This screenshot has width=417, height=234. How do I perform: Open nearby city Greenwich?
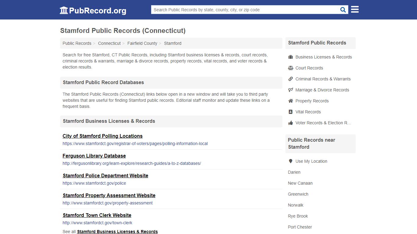(298, 194)
